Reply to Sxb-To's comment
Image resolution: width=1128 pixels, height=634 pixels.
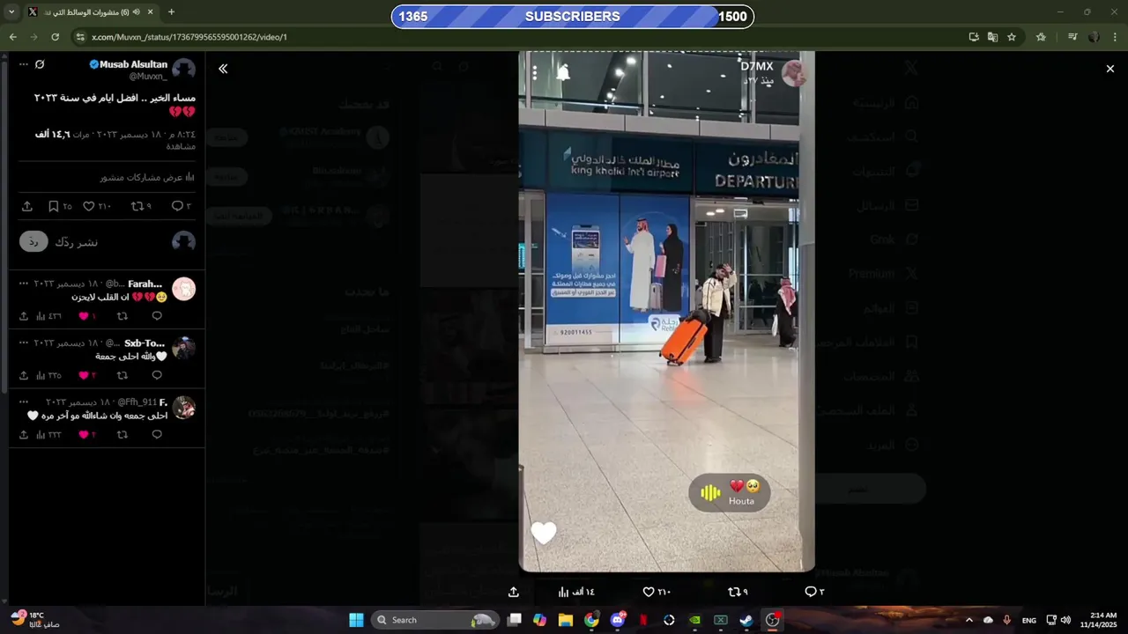157,375
